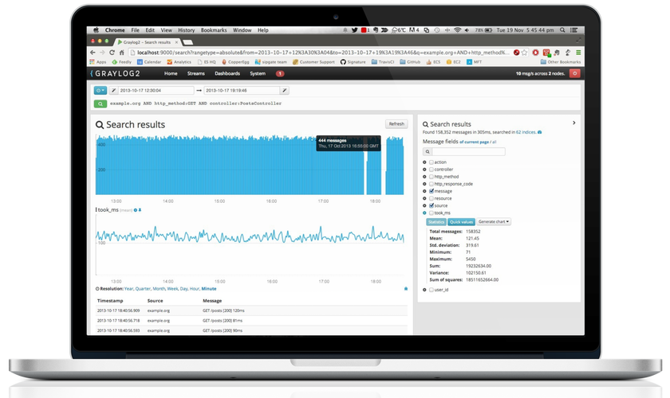670x398 pixels.
Task: Tick the user_id field checkbox
Action: (x=432, y=290)
